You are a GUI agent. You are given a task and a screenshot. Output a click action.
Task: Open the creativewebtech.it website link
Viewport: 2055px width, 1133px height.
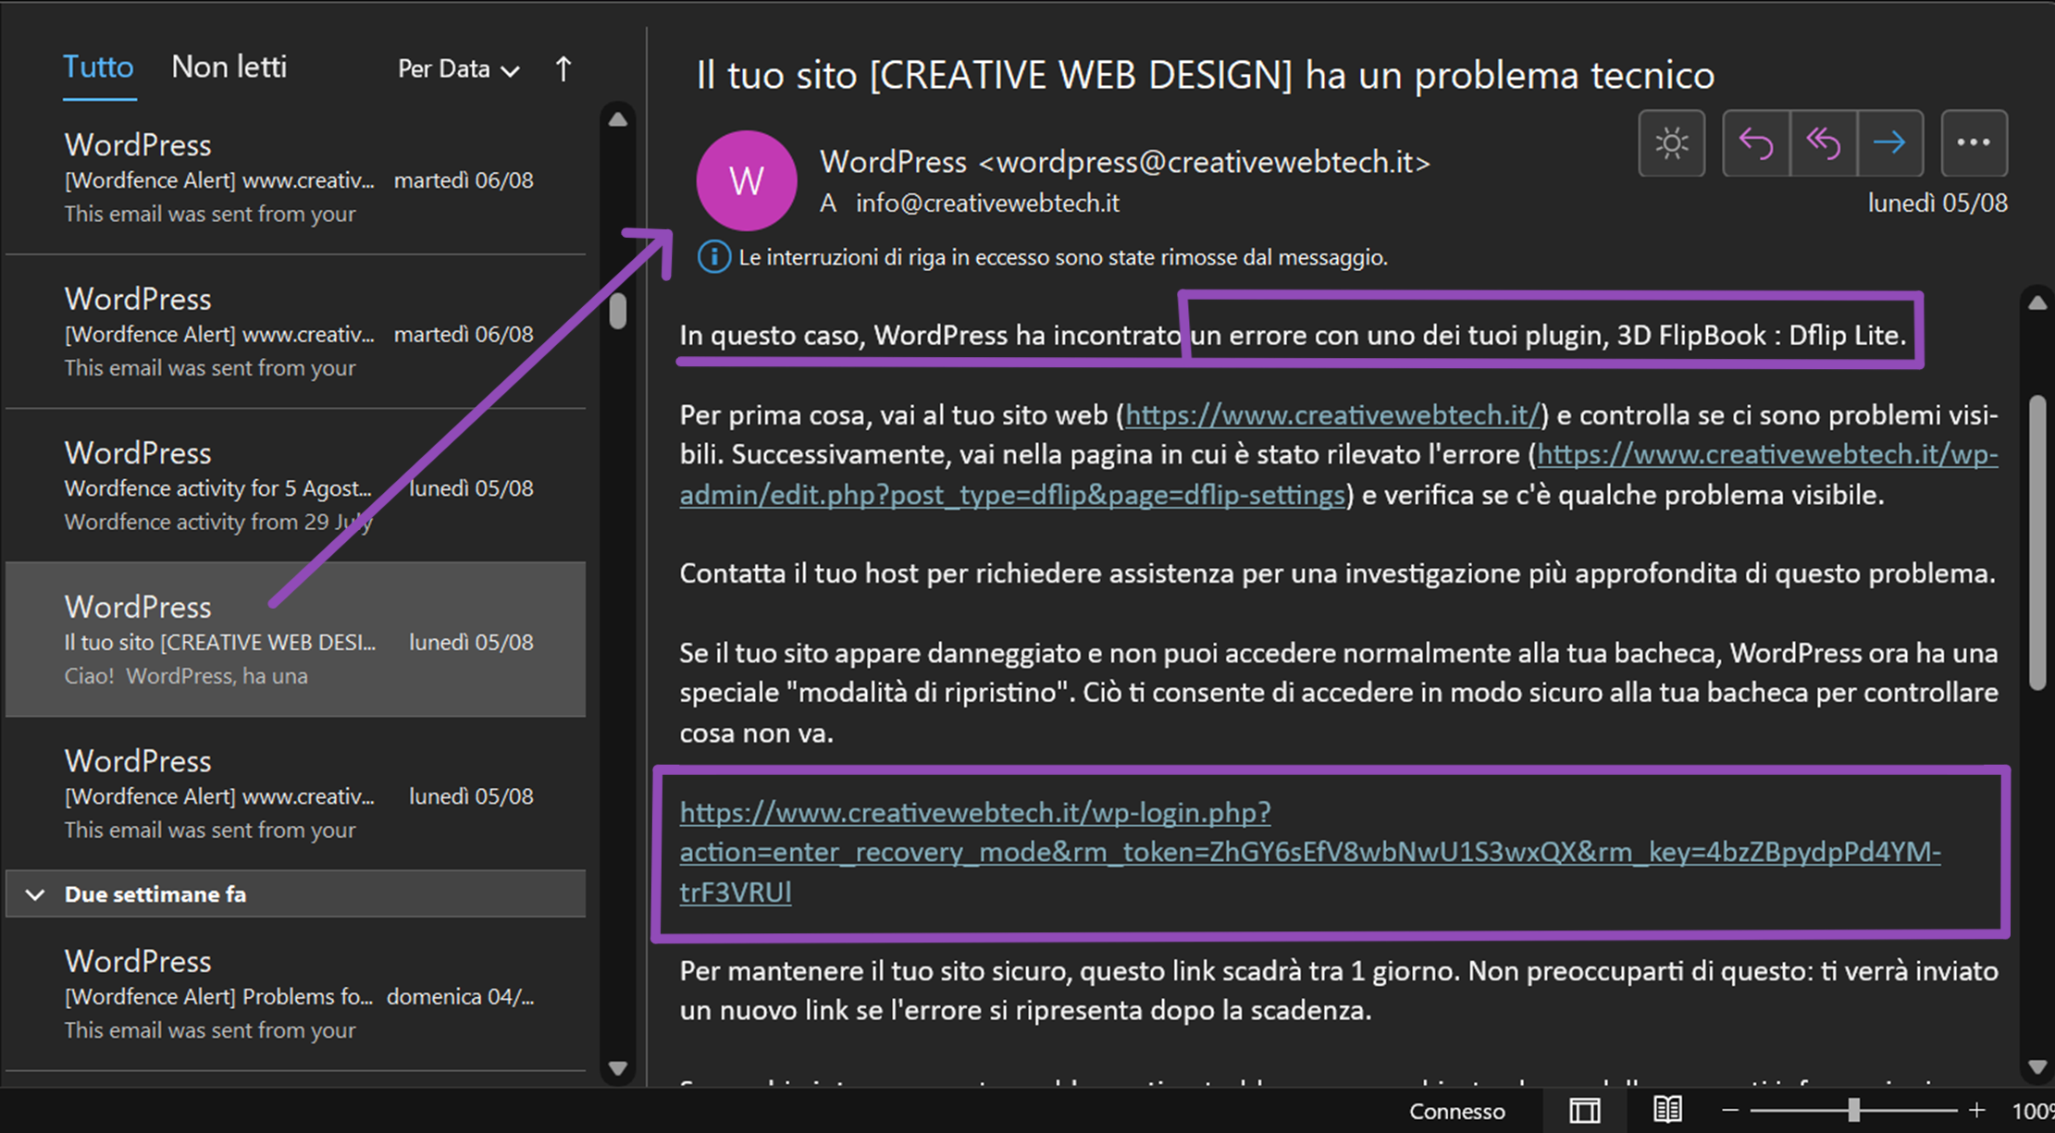click(x=1332, y=415)
